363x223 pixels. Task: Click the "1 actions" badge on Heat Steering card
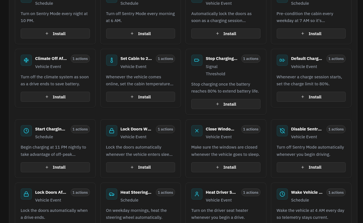click(165, 193)
